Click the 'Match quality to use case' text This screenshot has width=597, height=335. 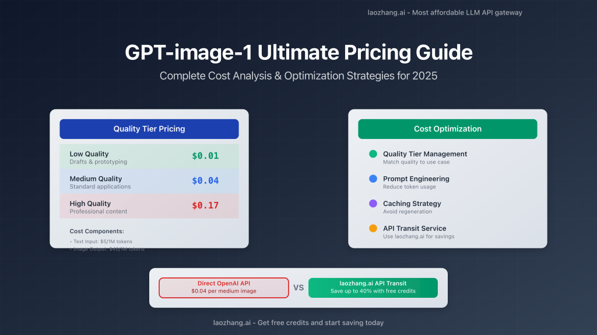[416, 162]
